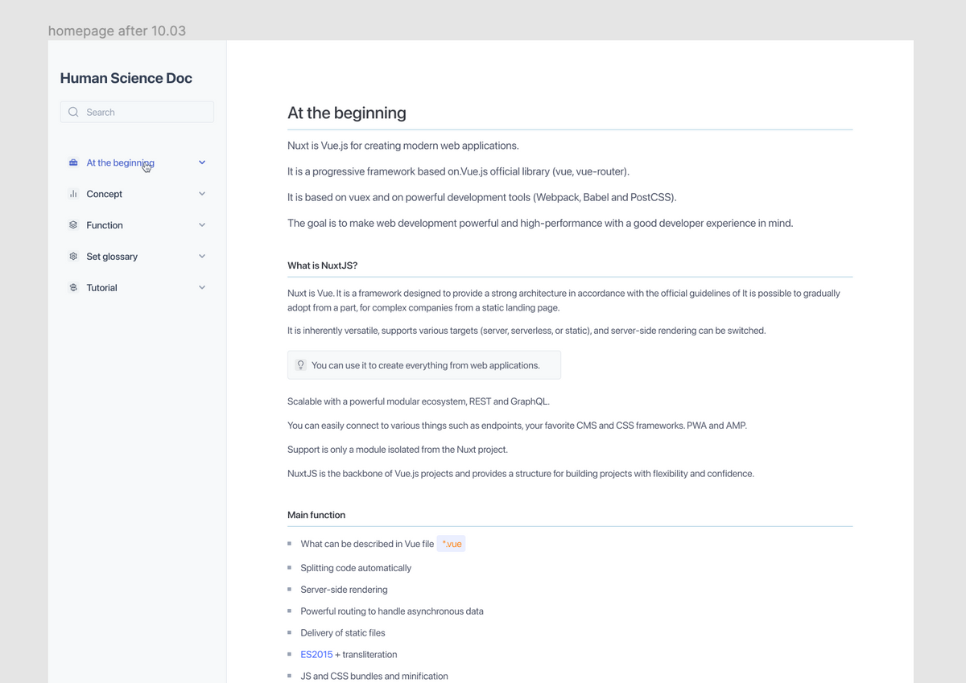Click the layers icon beside Function

point(73,225)
